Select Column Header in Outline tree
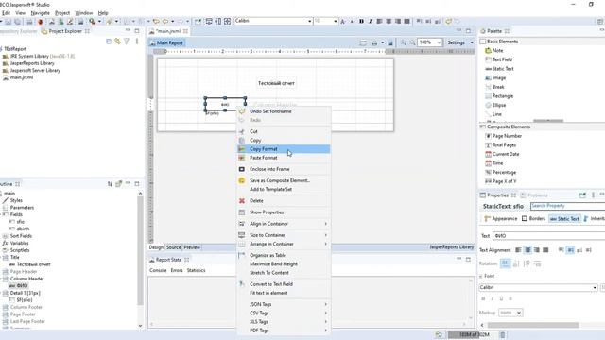This screenshot has height=340, width=605. [x=24, y=279]
